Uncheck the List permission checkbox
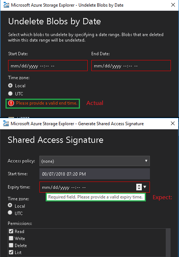The width and height of the screenshot is (179, 257). pos(11,252)
